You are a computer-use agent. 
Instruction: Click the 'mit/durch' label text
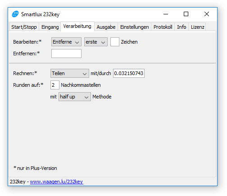(x=101, y=73)
